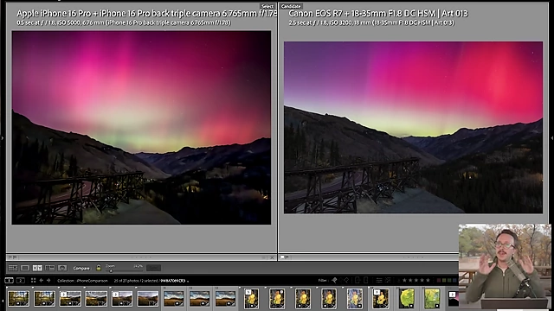Adjust the Zoom slider handle
The image size is (554, 311).
point(111,270)
